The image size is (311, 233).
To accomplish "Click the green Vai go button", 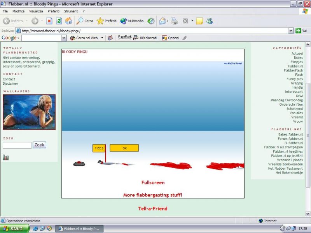I will click(301, 31).
